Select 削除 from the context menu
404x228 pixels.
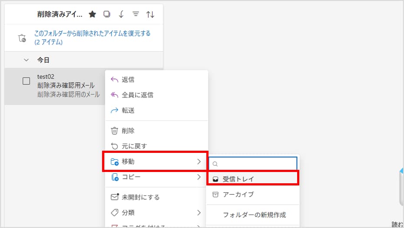point(128,130)
